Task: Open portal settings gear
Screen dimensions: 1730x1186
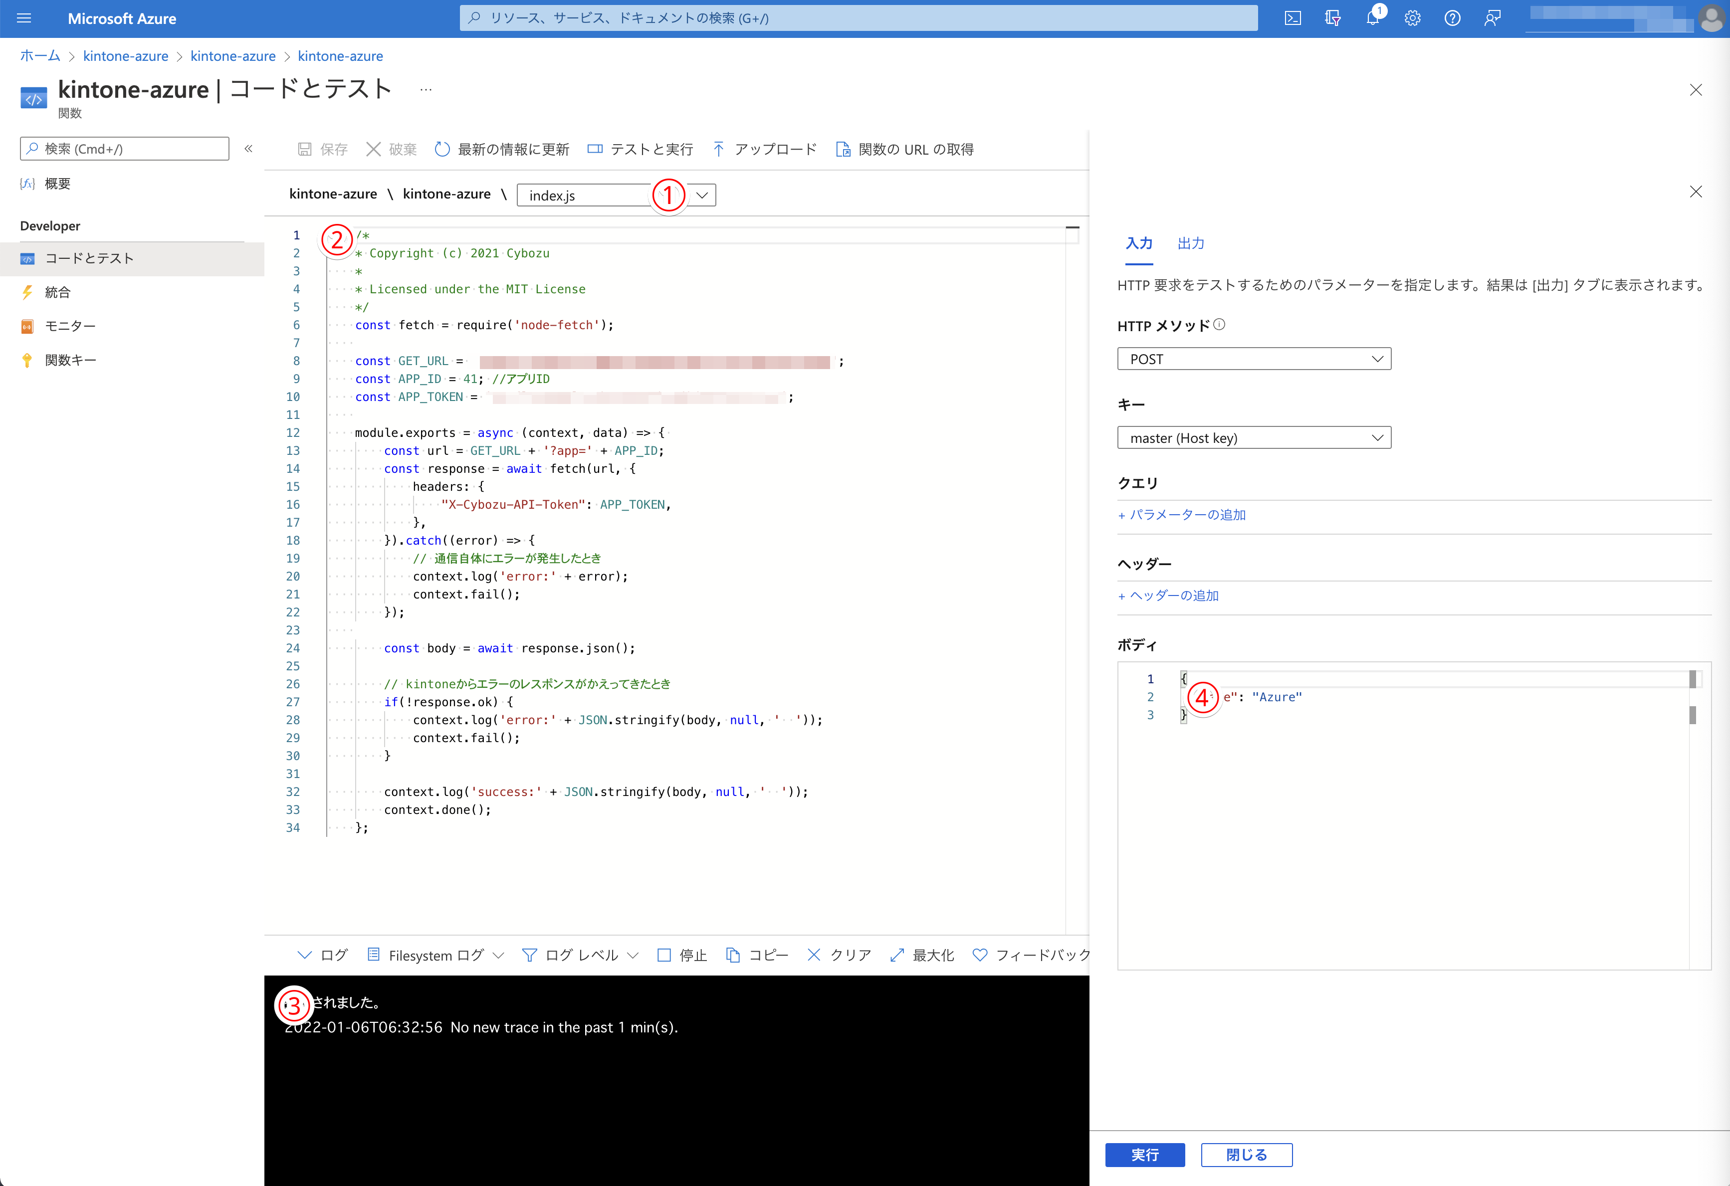Action: coord(1412,18)
